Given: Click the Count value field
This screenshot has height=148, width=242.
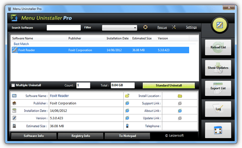Looking at the screenshot, I should pos(83,85).
